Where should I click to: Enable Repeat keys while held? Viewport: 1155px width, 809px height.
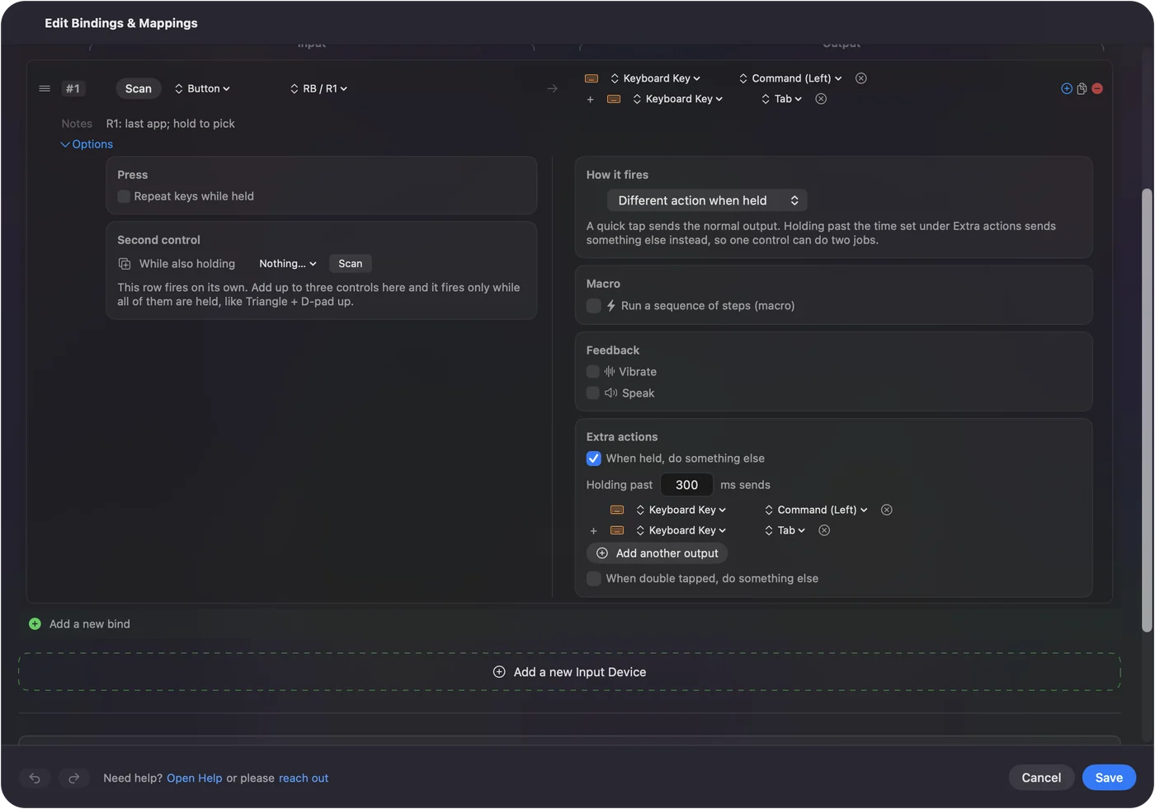pyautogui.click(x=124, y=196)
